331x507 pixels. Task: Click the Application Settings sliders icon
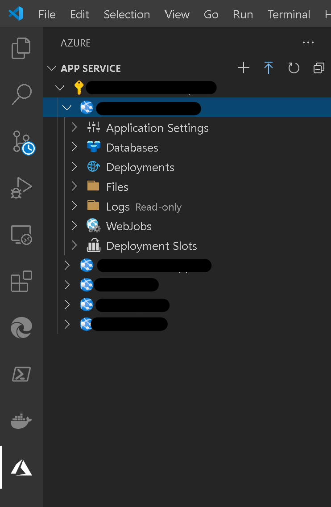94,127
